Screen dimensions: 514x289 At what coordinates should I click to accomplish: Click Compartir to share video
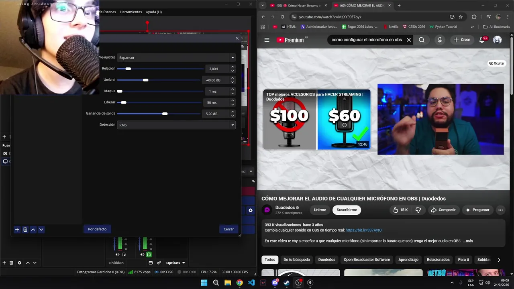[443, 210]
